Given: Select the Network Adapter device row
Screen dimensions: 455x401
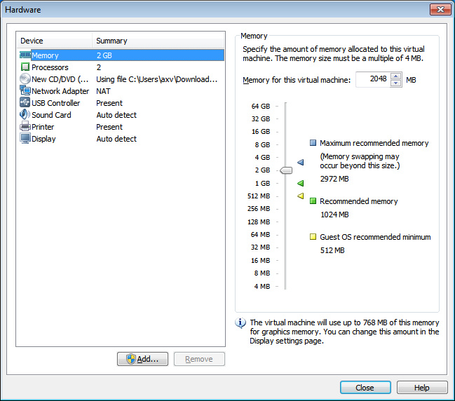Looking at the screenshot, I should pos(121,91).
